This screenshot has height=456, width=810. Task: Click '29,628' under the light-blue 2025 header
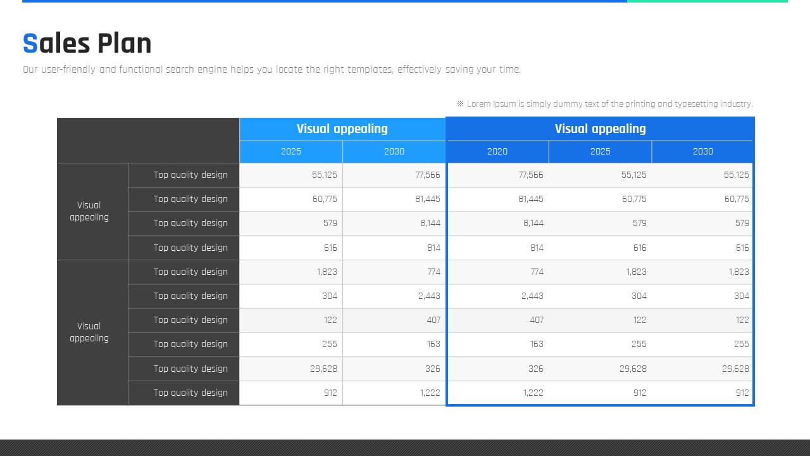[x=324, y=369]
